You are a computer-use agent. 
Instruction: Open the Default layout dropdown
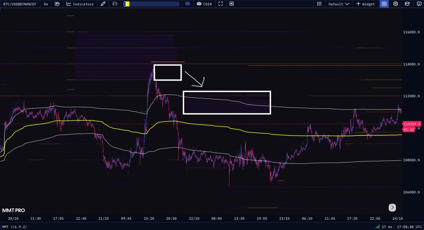click(338, 4)
